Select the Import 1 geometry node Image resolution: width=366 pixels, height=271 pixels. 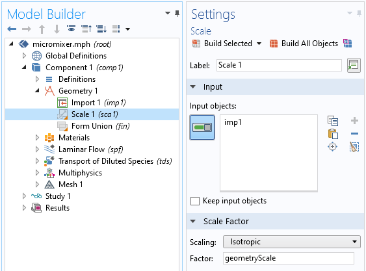(92, 103)
